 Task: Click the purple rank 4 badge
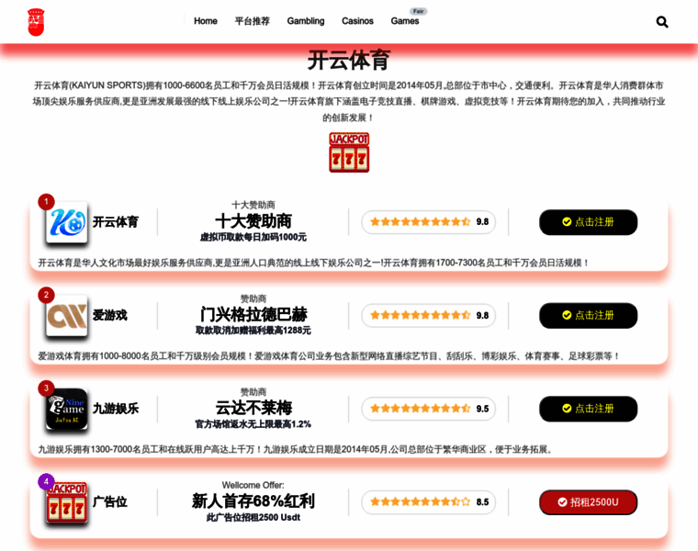coord(46,481)
